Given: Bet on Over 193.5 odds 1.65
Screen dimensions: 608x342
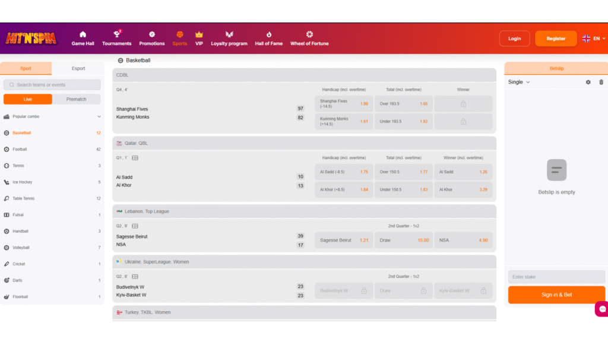Looking at the screenshot, I should (x=403, y=104).
